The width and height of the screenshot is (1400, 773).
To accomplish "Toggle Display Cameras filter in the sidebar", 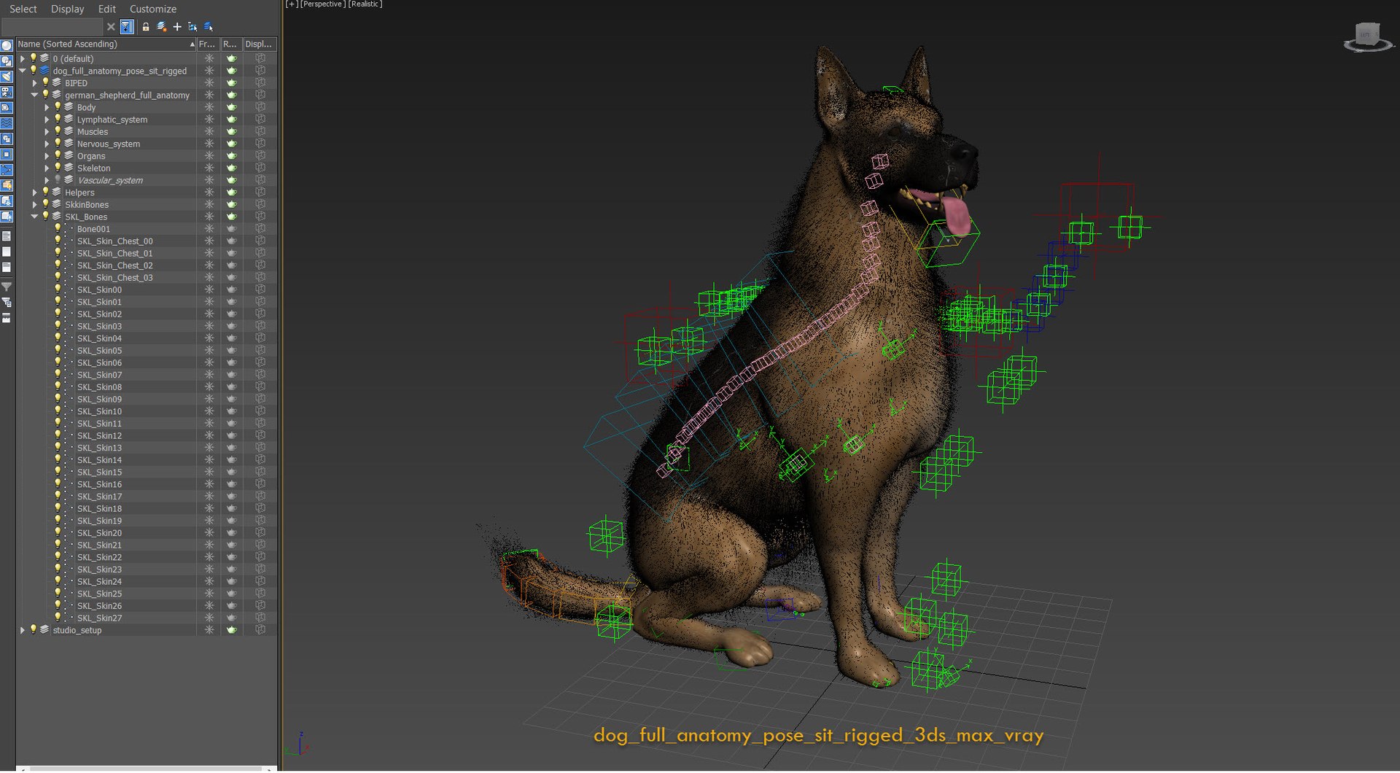I will (x=7, y=93).
